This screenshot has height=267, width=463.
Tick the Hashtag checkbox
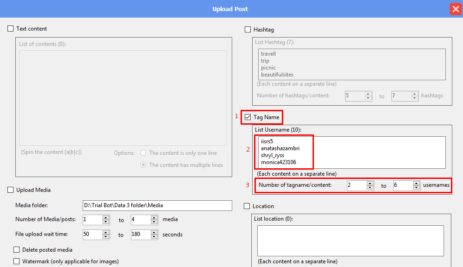click(x=248, y=30)
